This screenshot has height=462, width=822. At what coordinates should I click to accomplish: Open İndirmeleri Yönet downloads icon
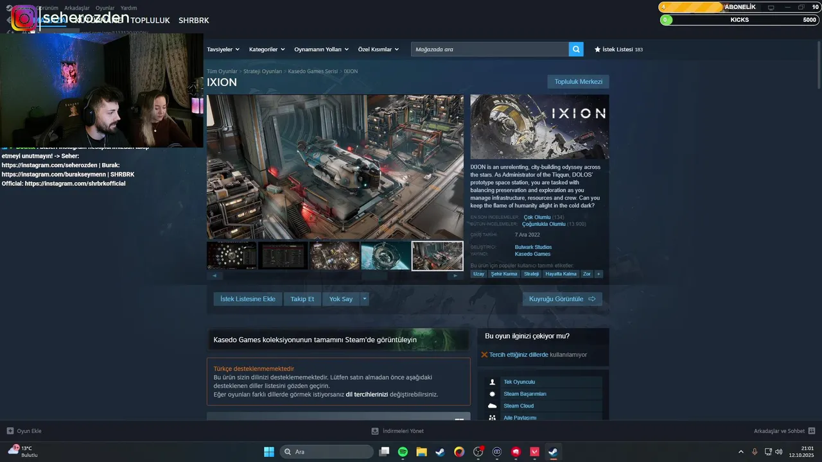click(375, 431)
